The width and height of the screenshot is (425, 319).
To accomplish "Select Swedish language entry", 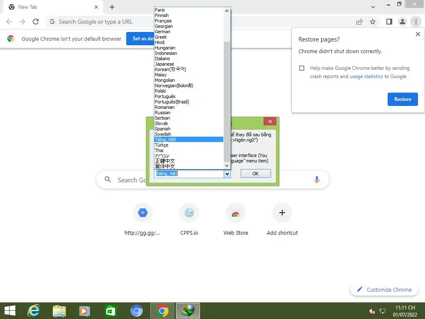I will coord(189,134).
